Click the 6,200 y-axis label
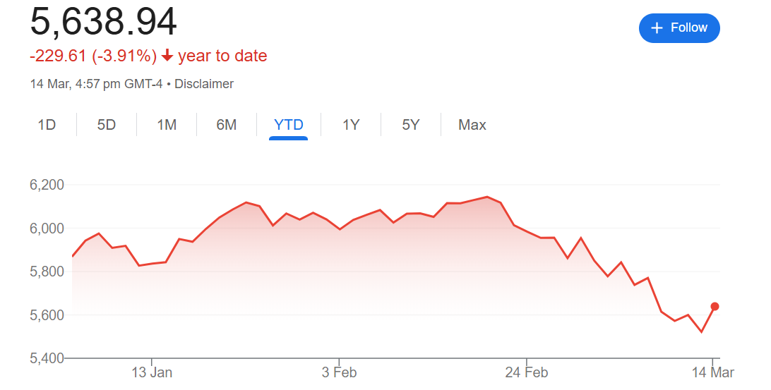The height and width of the screenshot is (390, 771). 47,185
